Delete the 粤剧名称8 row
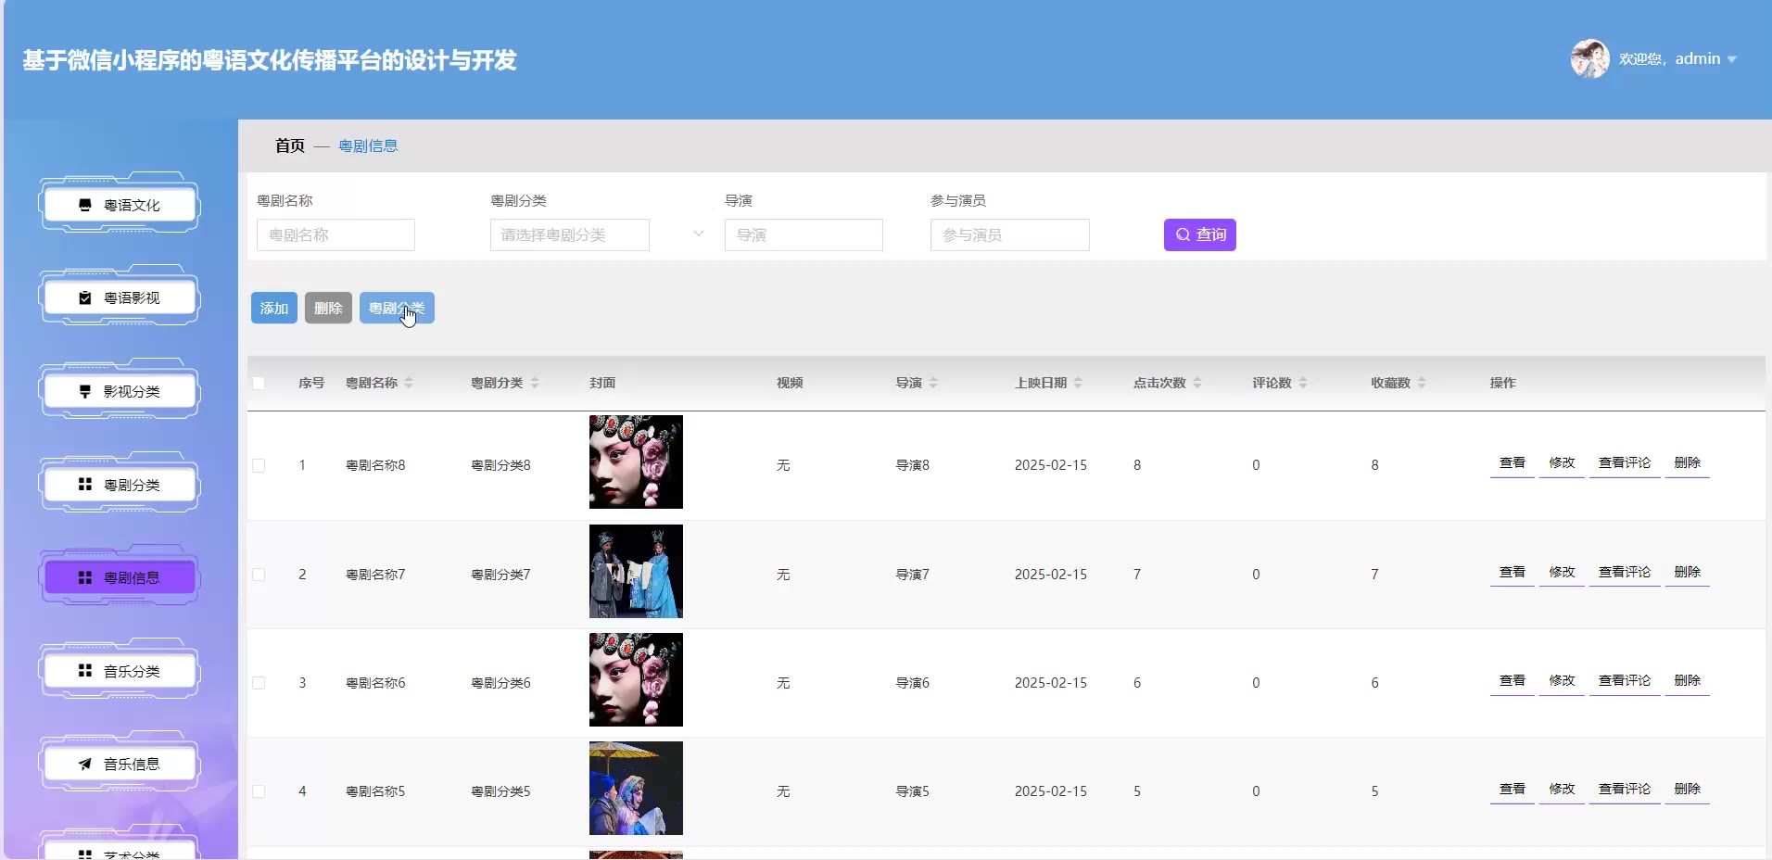The image size is (1772, 860). click(1687, 462)
